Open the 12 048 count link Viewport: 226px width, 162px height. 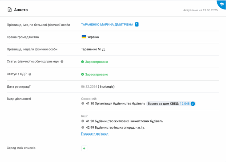(x=185, y=104)
